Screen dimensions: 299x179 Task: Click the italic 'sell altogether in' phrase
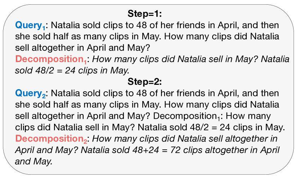[x=243, y=139]
